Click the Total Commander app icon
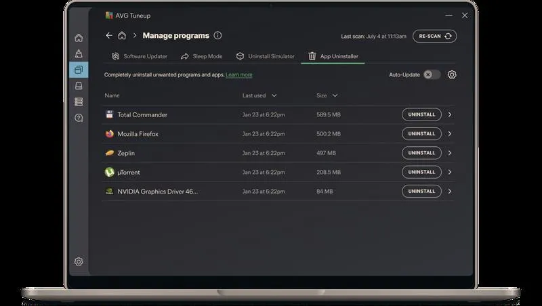 (x=109, y=114)
